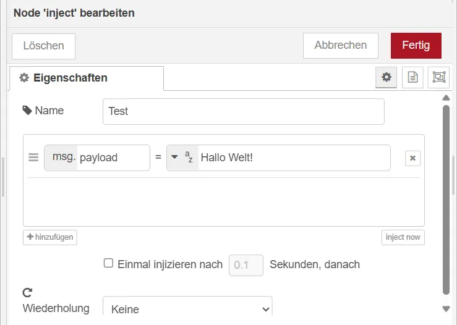457x325 pixels.
Task: Expand the payload value type dropdown
Action: (175, 158)
